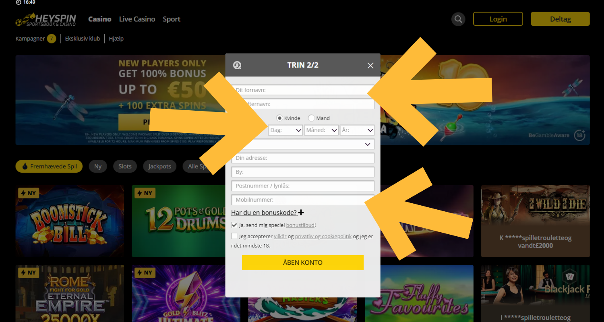Image resolution: width=604 pixels, height=322 pixels.
Task: Open the År dropdown
Action: tap(357, 130)
